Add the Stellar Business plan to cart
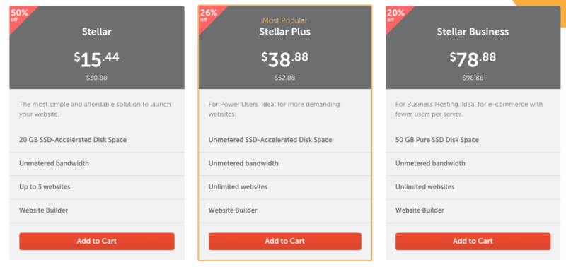Image resolution: width=566 pixels, height=267 pixels. pos(473,241)
